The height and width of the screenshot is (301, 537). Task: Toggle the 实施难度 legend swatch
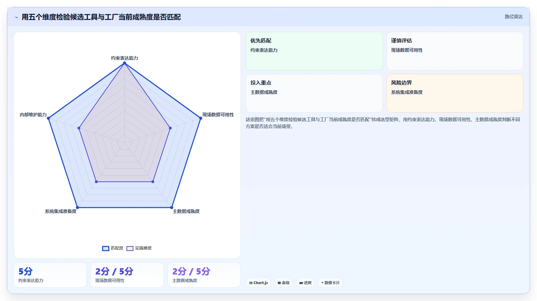(x=130, y=248)
